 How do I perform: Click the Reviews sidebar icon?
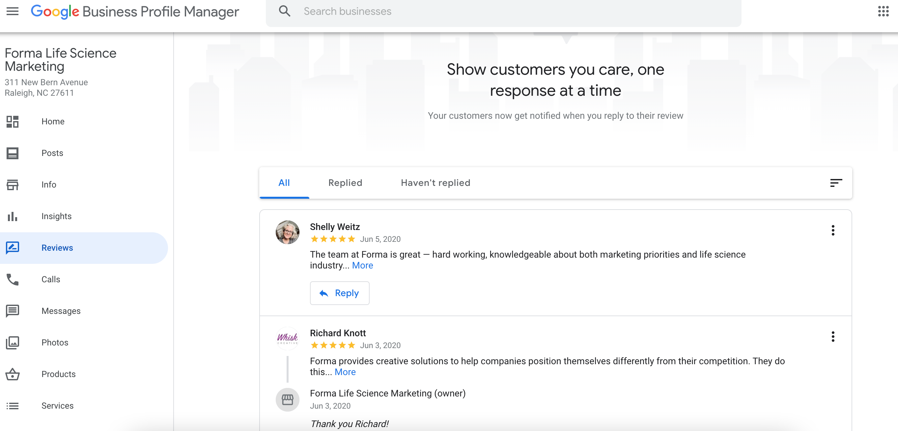click(x=13, y=248)
